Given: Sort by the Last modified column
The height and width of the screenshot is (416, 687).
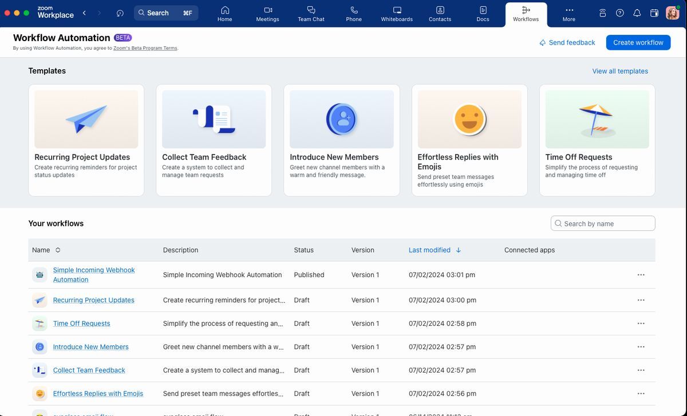Looking at the screenshot, I should click(x=435, y=250).
